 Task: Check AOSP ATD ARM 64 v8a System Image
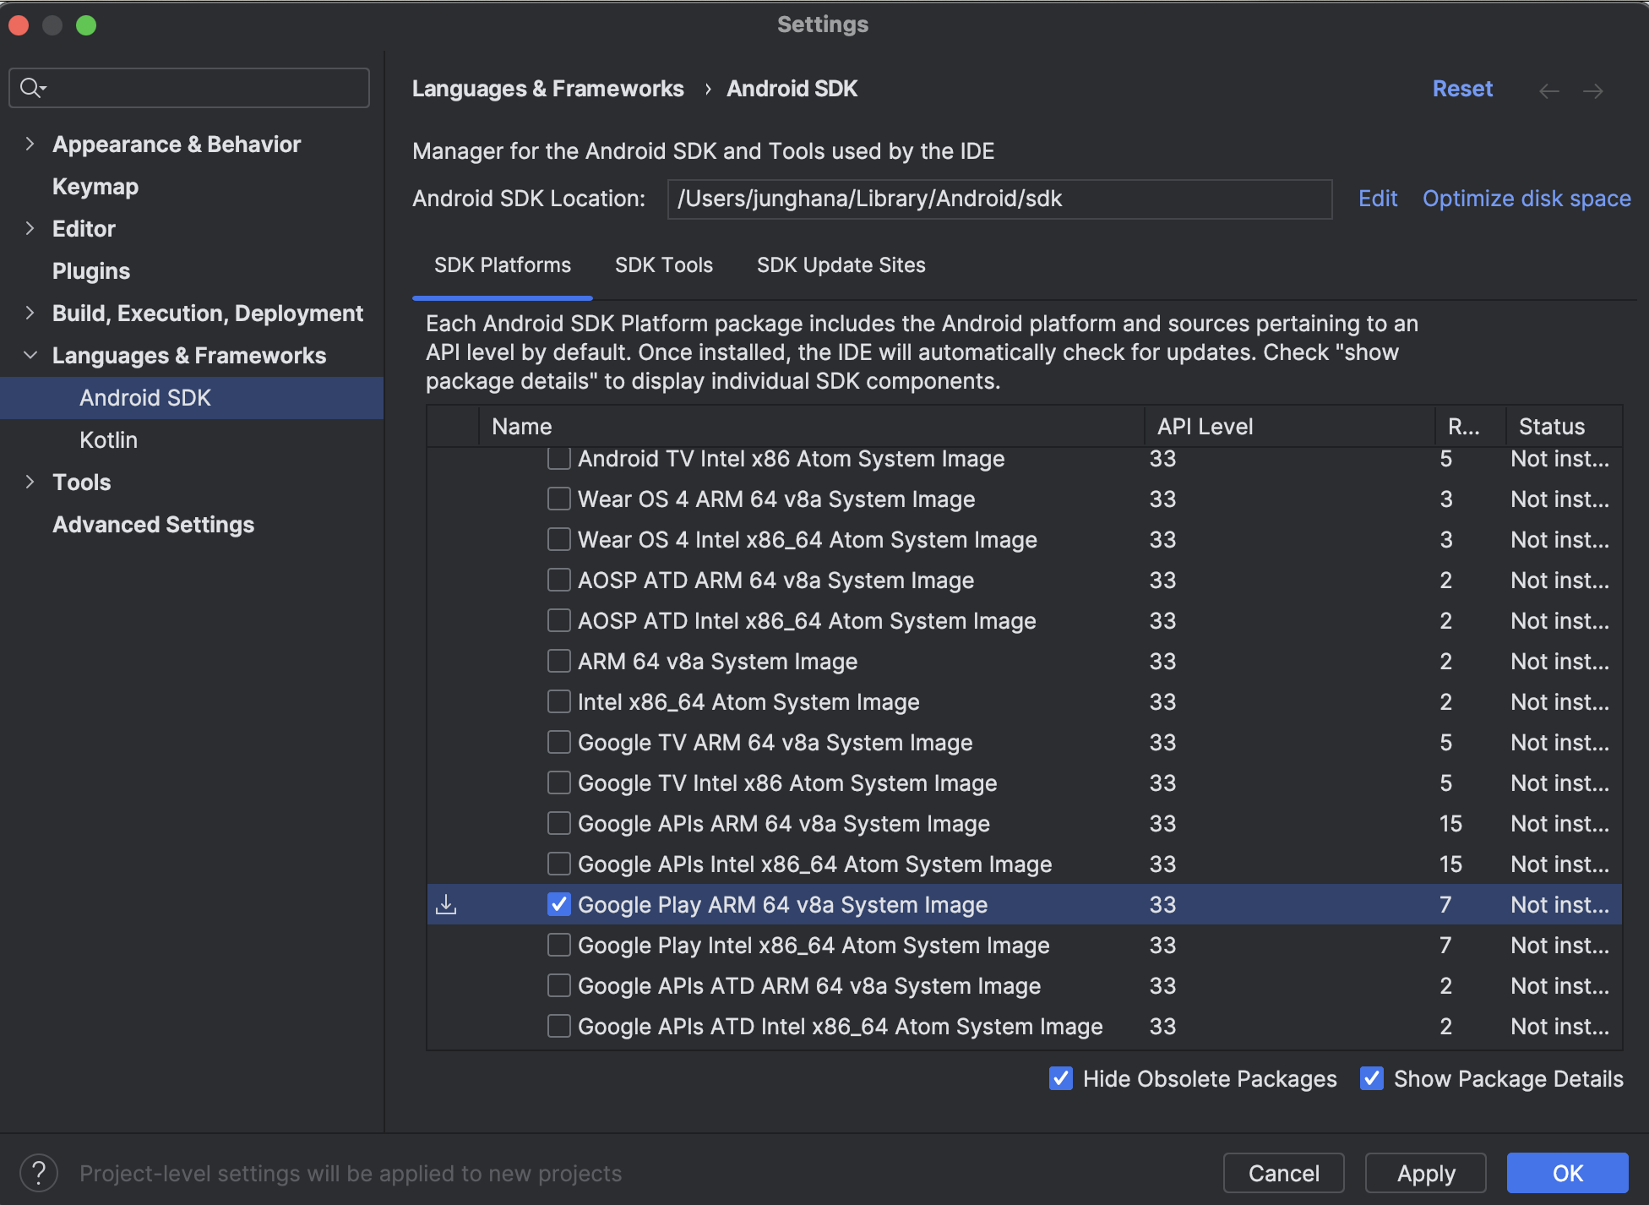click(x=558, y=581)
